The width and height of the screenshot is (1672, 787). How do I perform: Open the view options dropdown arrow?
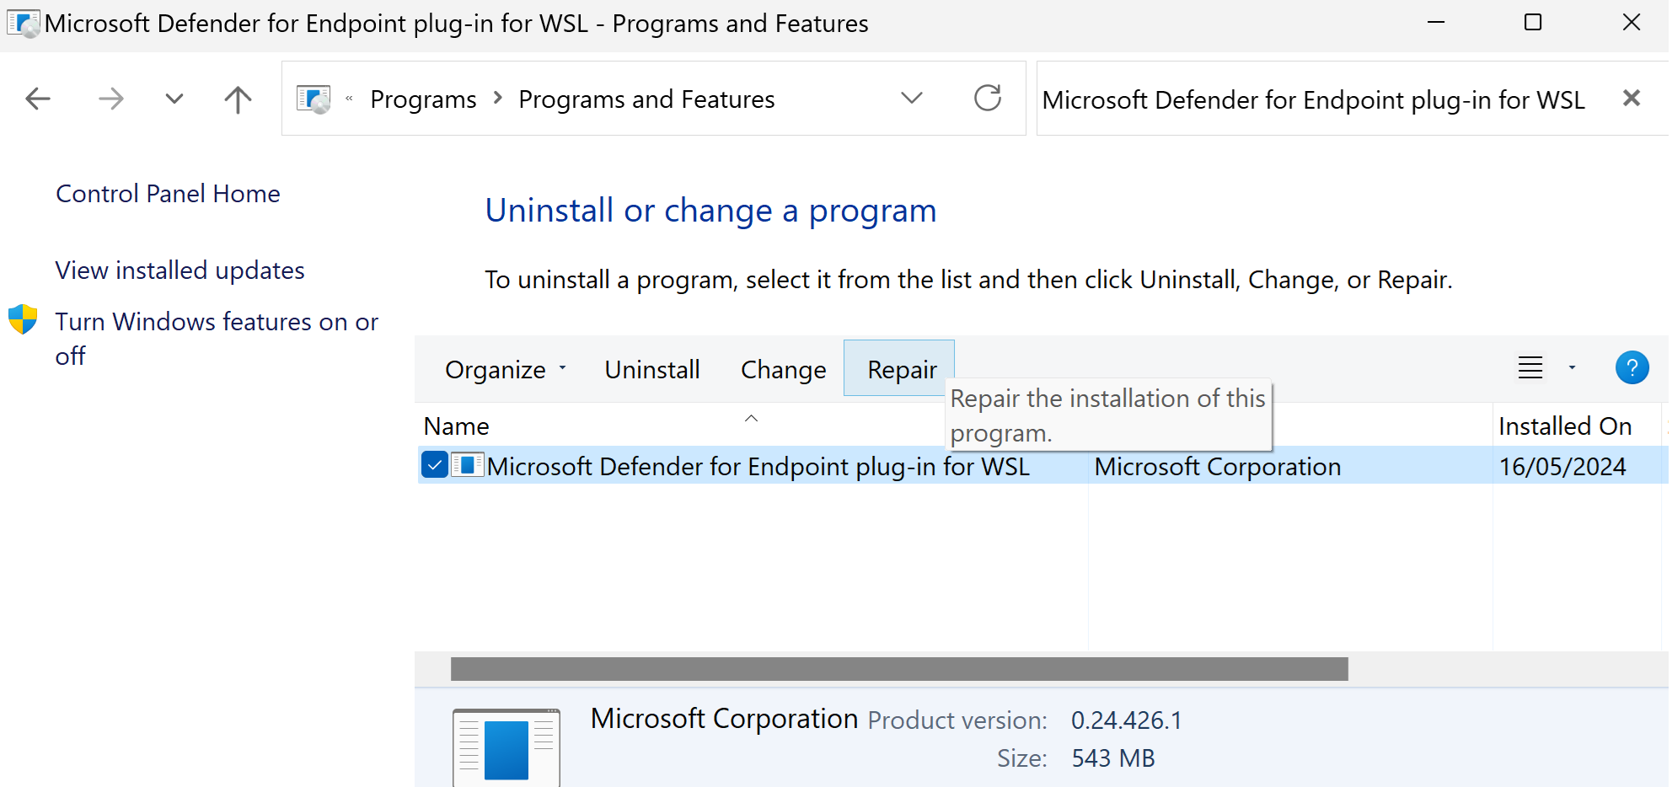(1572, 368)
